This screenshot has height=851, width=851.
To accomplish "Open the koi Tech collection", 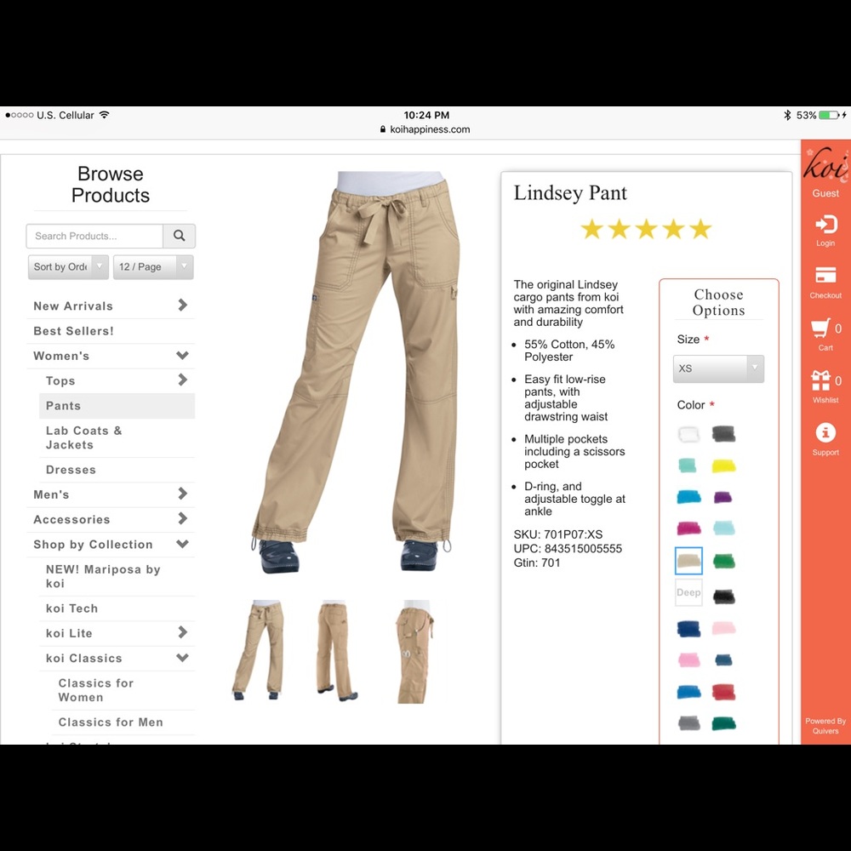I will 71,608.
